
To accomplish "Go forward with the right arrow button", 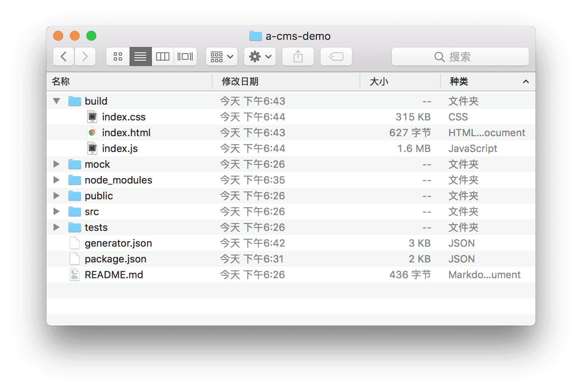I will 85,56.
